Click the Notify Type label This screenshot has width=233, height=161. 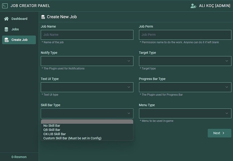point(49,53)
